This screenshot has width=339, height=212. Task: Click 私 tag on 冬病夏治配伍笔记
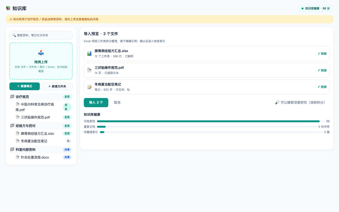point(68,141)
